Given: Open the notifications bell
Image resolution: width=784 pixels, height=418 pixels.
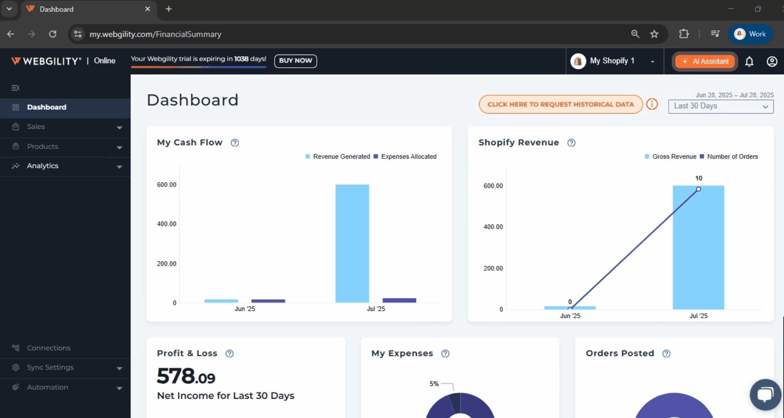Looking at the screenshot, I should 749,62.
